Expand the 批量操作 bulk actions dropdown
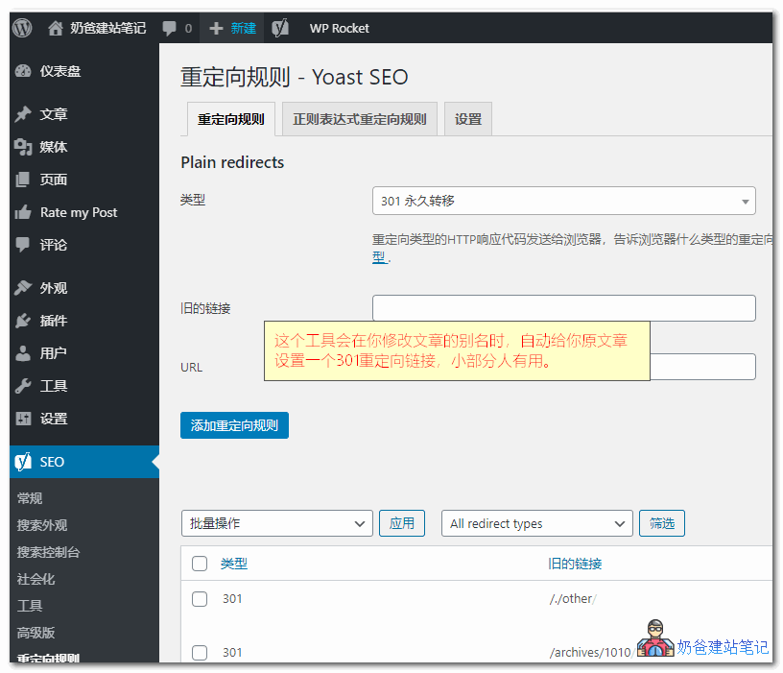 coord(276,523)
